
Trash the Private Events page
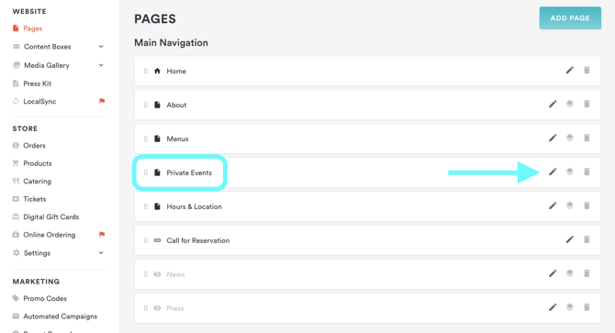point(587,172)
